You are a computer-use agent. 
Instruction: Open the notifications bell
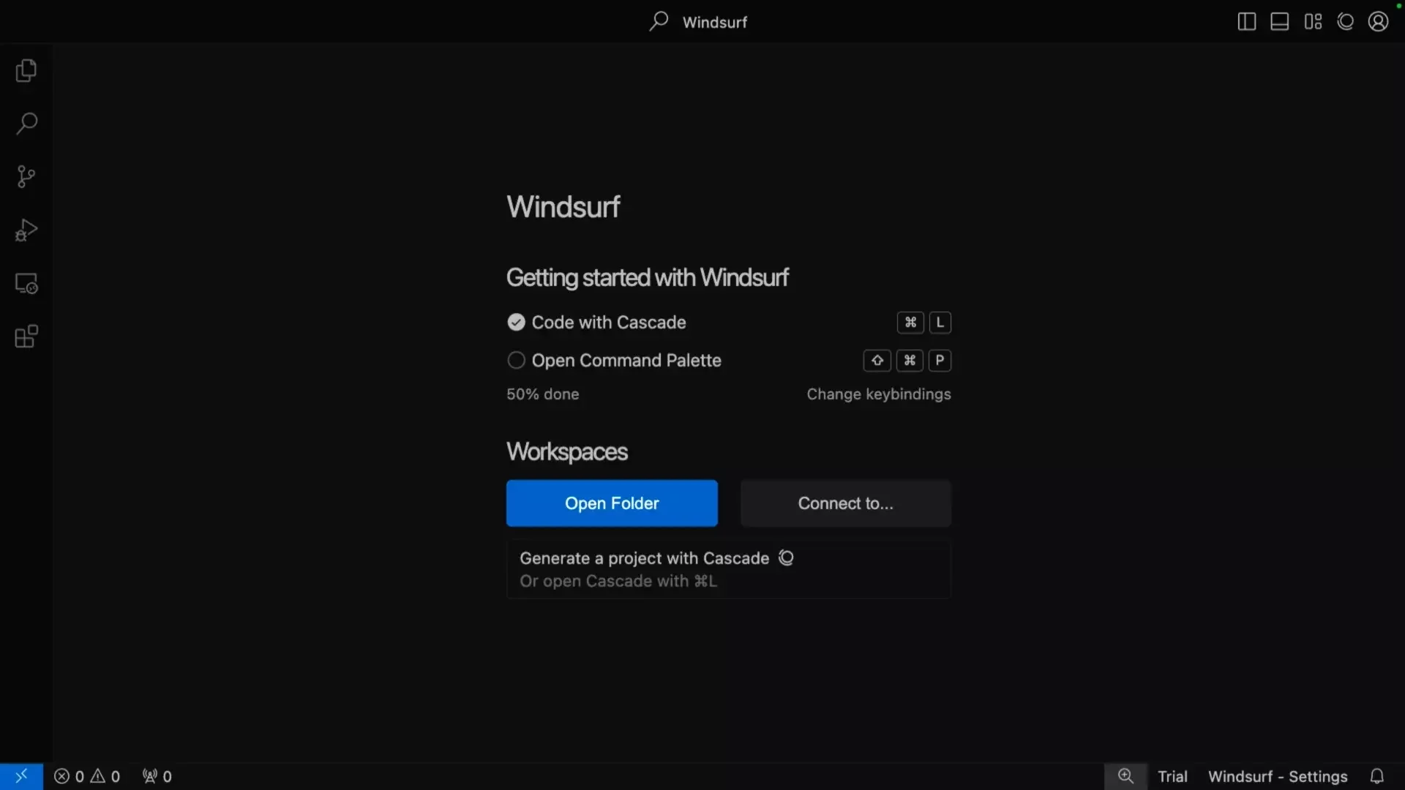[1379, 776]
